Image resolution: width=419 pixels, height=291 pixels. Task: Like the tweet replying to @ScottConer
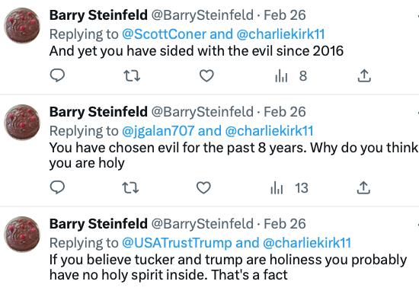pos(206,75)
